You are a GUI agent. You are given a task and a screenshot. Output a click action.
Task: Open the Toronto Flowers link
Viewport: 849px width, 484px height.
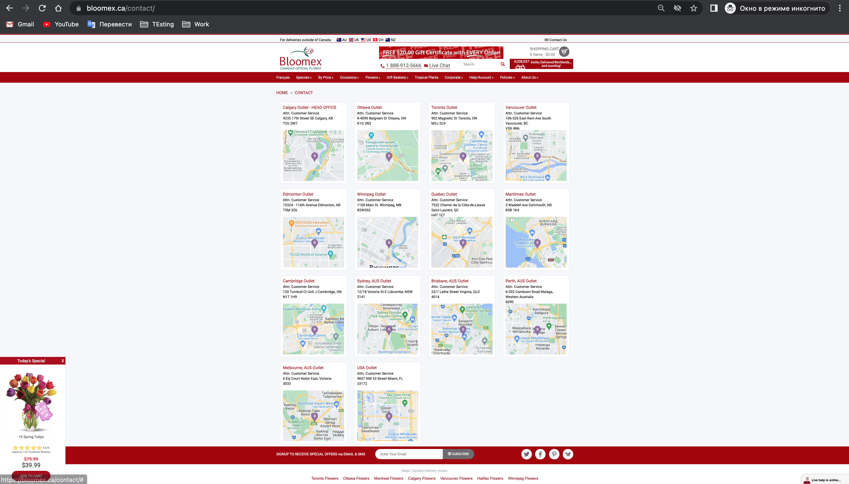pyautogui.click(x=325, y=478)
